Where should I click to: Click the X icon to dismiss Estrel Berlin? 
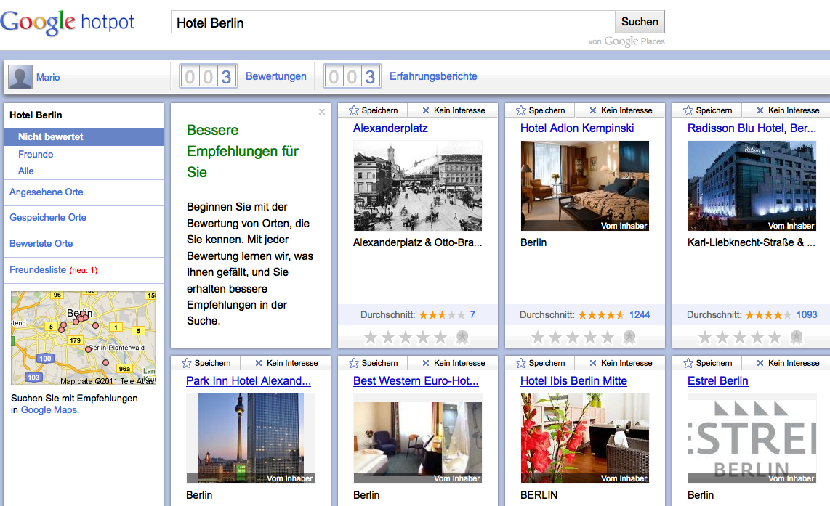click(x=760, y=363)
